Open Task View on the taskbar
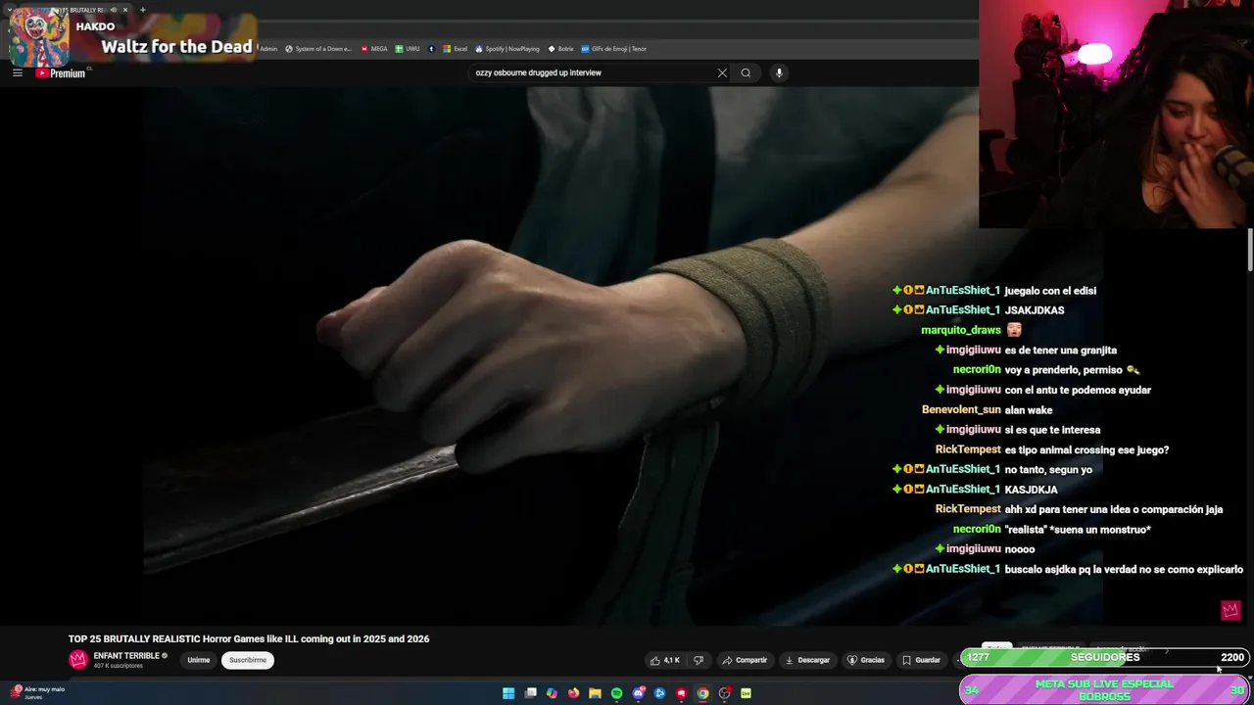This screenshot has height=705, width=1254. point(530,693)
